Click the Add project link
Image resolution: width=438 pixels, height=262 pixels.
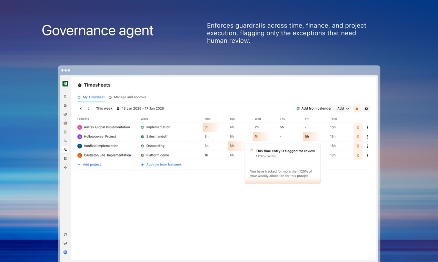point(89,164)
